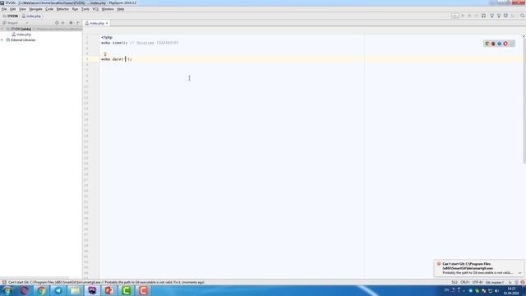Click the scroll-from-source target icon

click(x=57, y=23)
